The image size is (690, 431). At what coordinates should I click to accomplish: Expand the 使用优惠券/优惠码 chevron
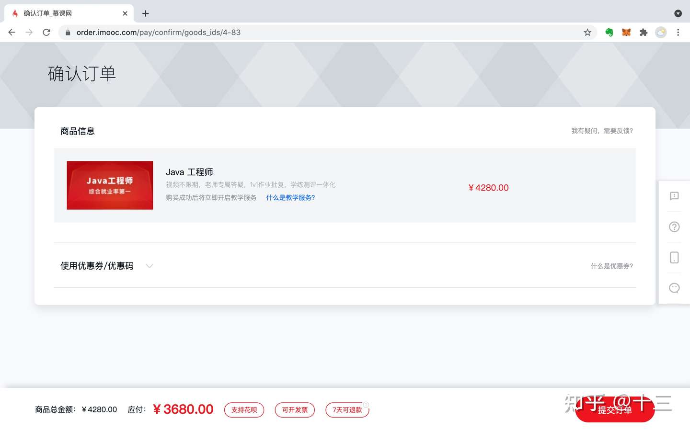(x=149, y=266)
